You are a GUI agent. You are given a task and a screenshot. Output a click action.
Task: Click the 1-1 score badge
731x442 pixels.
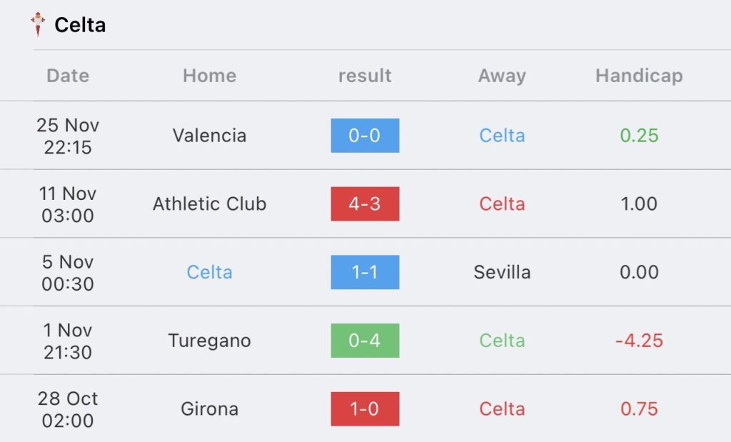(x=365, y=272)
